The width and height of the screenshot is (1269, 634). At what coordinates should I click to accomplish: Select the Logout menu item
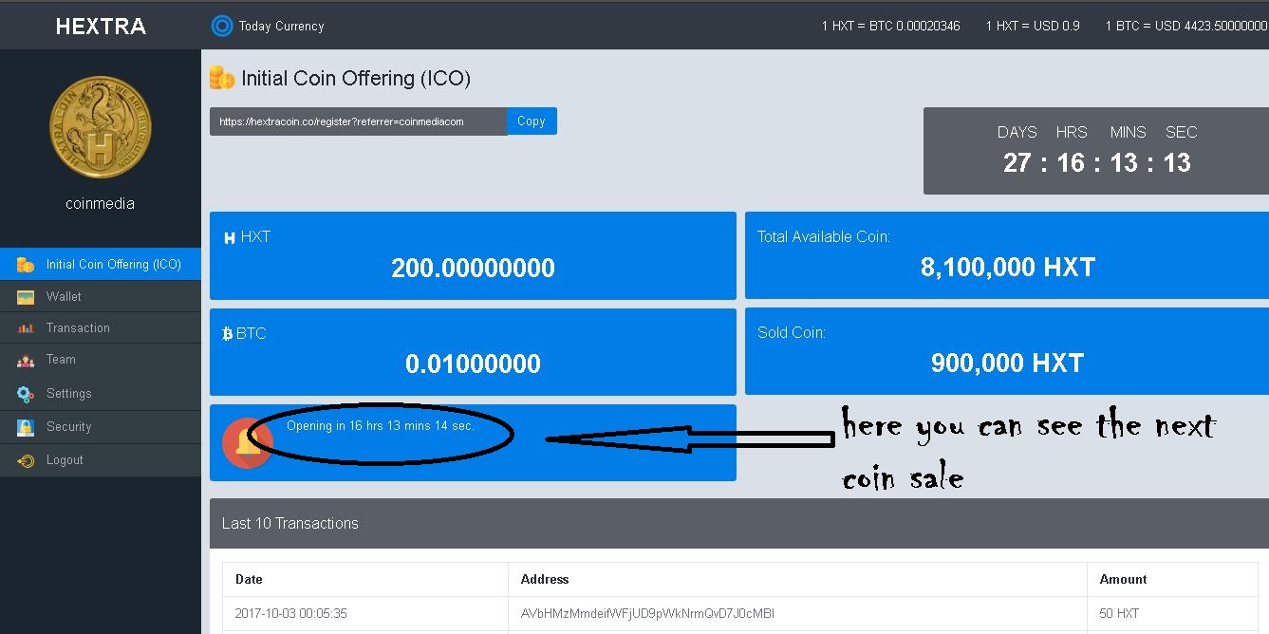click(101, 460)
